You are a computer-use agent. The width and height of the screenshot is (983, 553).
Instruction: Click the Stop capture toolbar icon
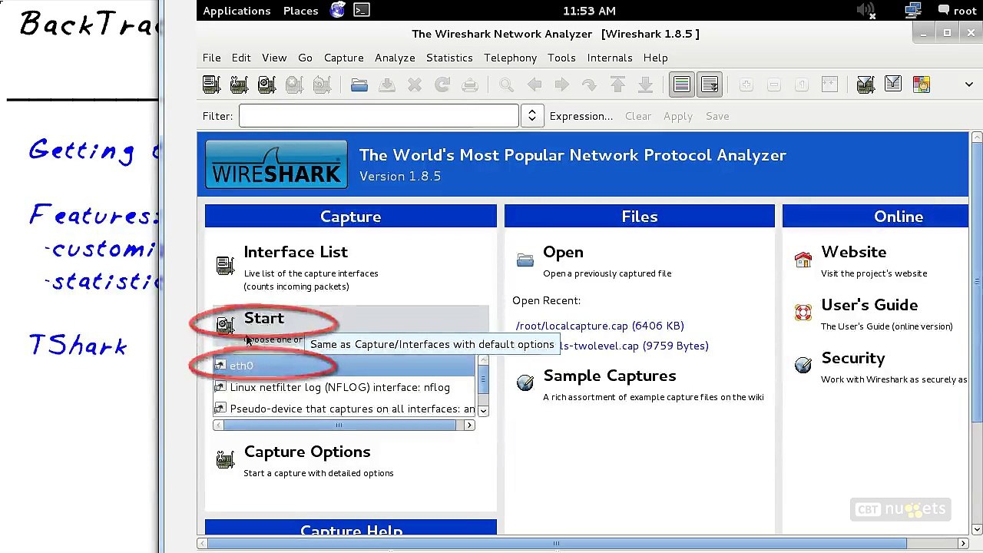click(x=294, y=84)
